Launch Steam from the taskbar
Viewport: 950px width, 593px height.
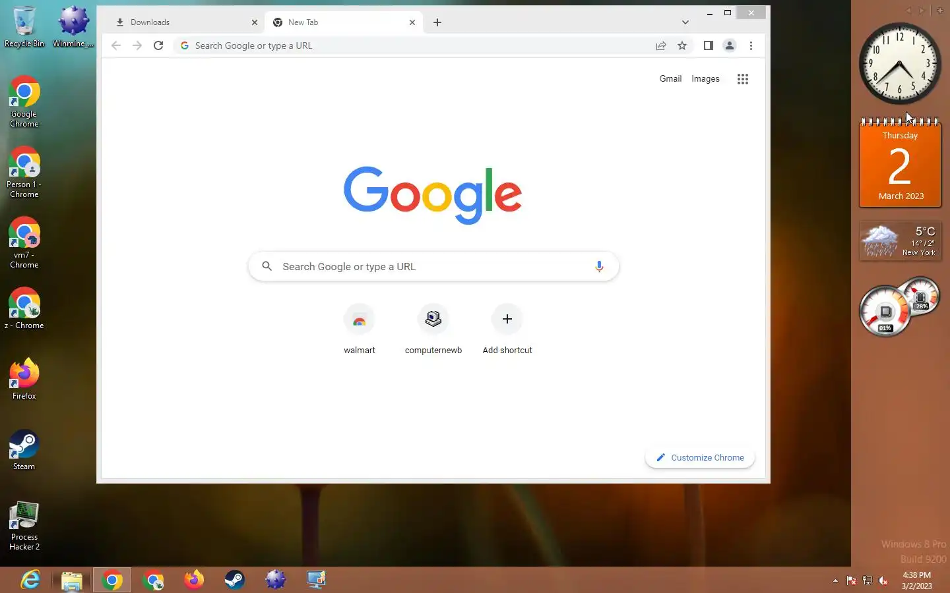[235, 580]
